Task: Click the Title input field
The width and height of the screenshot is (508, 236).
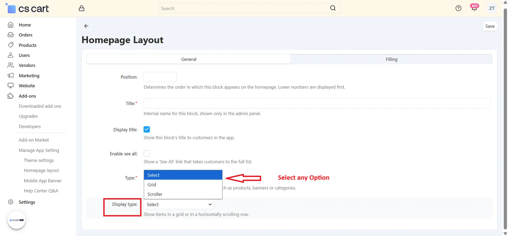Action: point(317,103)
